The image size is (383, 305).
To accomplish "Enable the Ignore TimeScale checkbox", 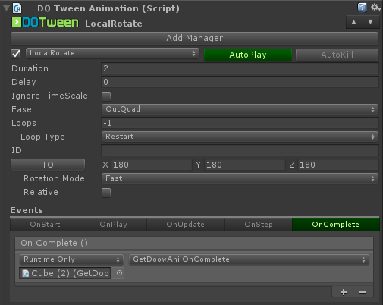I will click(x=106, y=96).
